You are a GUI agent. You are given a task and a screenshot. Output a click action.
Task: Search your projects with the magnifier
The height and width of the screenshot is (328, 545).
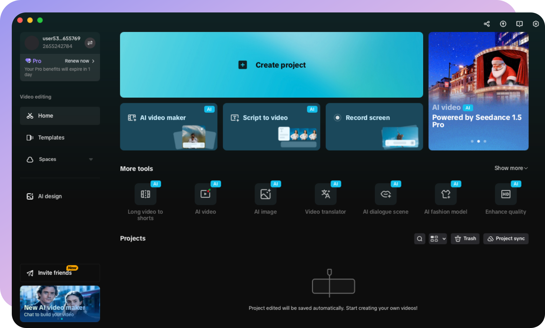(x=420, y=239)
